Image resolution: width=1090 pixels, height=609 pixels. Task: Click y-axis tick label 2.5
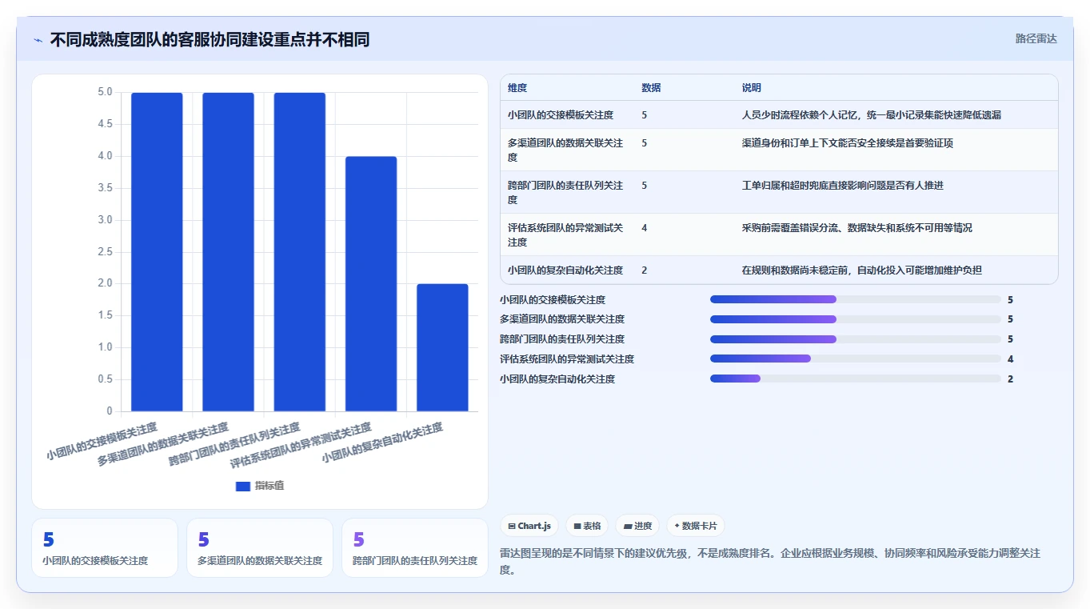point(105,252)
